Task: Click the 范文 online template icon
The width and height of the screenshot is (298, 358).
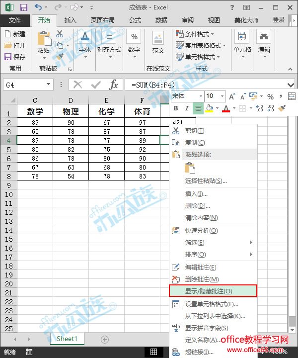Action: click(x=158, y=38)
